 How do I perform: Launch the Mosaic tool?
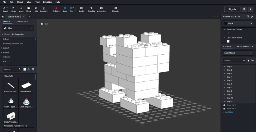pos(115,9)
